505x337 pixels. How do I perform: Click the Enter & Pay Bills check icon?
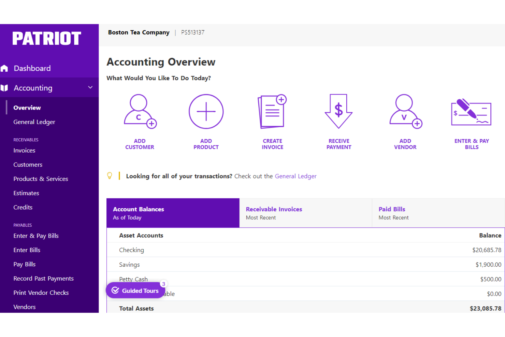pos(471,112)
